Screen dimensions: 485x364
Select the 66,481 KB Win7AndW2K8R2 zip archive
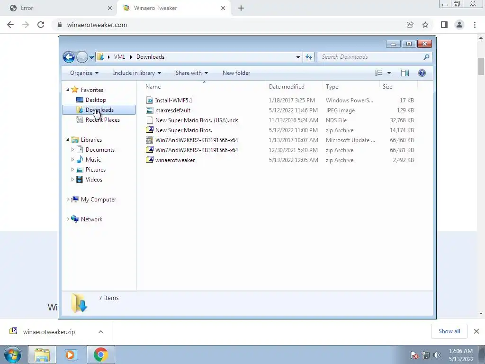[x=197, y=150]
